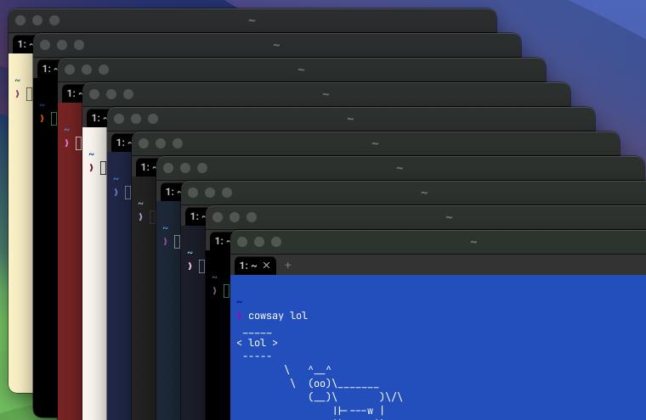Viewport: 646px width, 420px height.
Task: Close the cream-colored rearmost terminal window
Action: (x=20, y=20)
